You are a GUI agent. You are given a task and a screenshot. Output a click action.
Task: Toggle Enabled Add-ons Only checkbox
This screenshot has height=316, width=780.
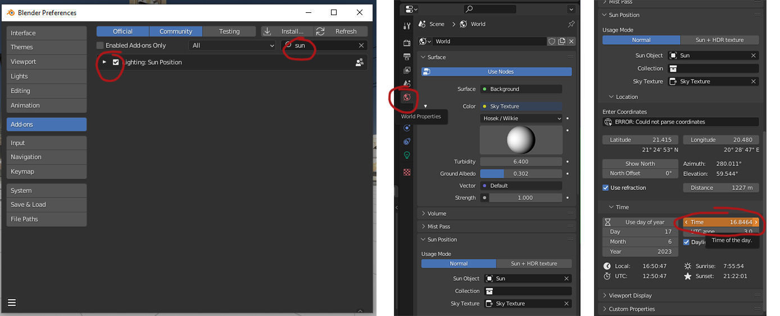(100, 45)
